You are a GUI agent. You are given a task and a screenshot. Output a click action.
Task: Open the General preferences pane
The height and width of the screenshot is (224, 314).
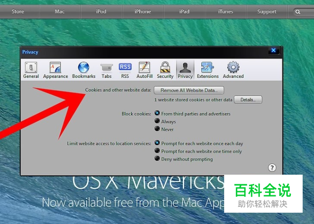coord(31,70)
